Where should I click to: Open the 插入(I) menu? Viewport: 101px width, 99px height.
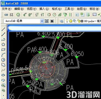(44, 9)
